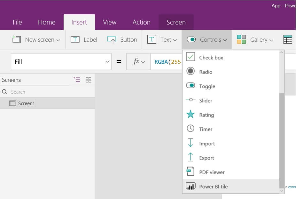The width and height of the screenshot is (296, 199).
Task: Insert a Power BI tile
Action: tap(214, 187)
